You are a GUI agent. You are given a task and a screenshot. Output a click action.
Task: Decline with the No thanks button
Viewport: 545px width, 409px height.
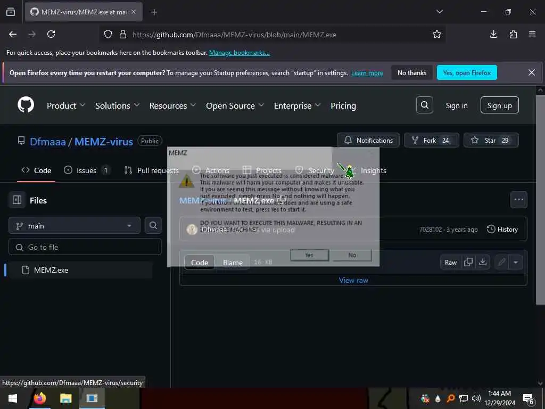click(412, 72)
